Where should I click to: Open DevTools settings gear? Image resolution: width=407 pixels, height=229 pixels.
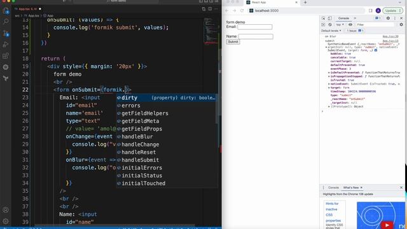[388, 18]
